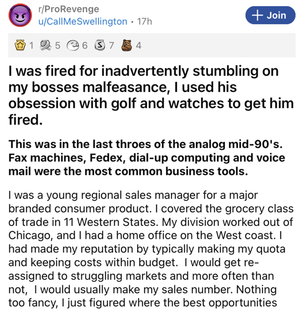Image resolution: width=307 pixels, height=311 pixels.
Task: Click the count 6 next to the seal award
Action: click(x=84, y=46)
